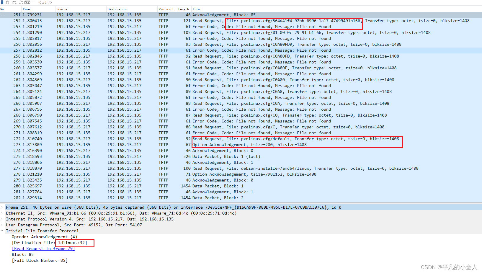Sort by the Length column header
Image resolution: width=482 pixels, height=273 pixels.
tap(184, 9)
